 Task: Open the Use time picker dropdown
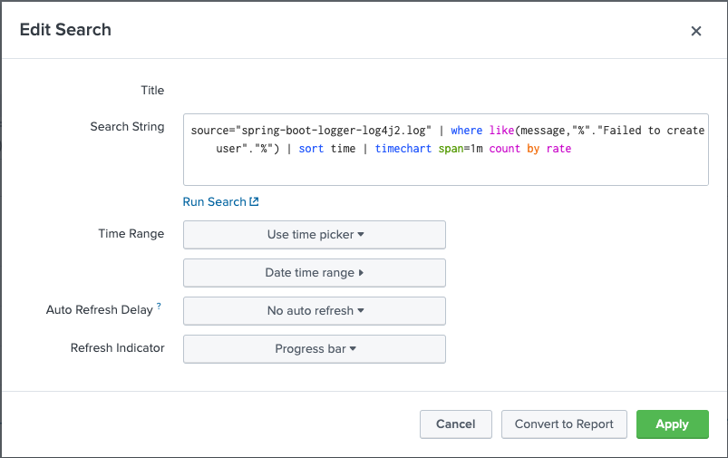(x=315, y=234)
